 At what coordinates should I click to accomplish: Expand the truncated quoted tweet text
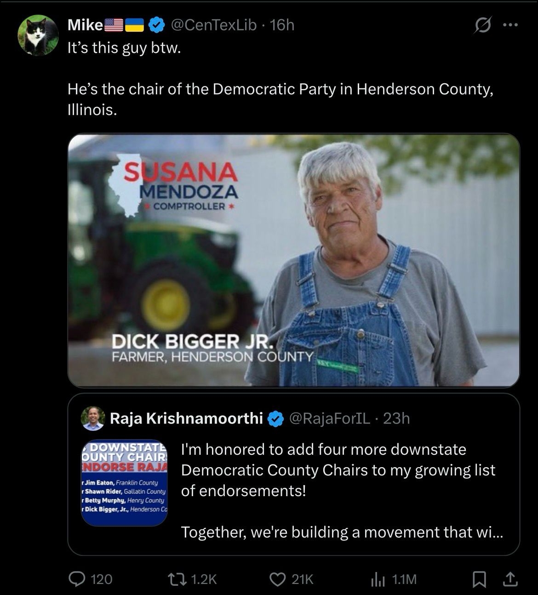pyautogui.click(x=342, y=532)
